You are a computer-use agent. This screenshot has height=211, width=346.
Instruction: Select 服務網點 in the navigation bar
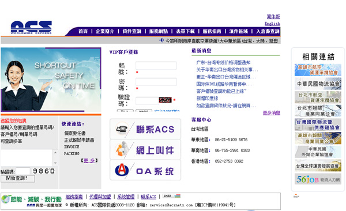tap(159, 31)
